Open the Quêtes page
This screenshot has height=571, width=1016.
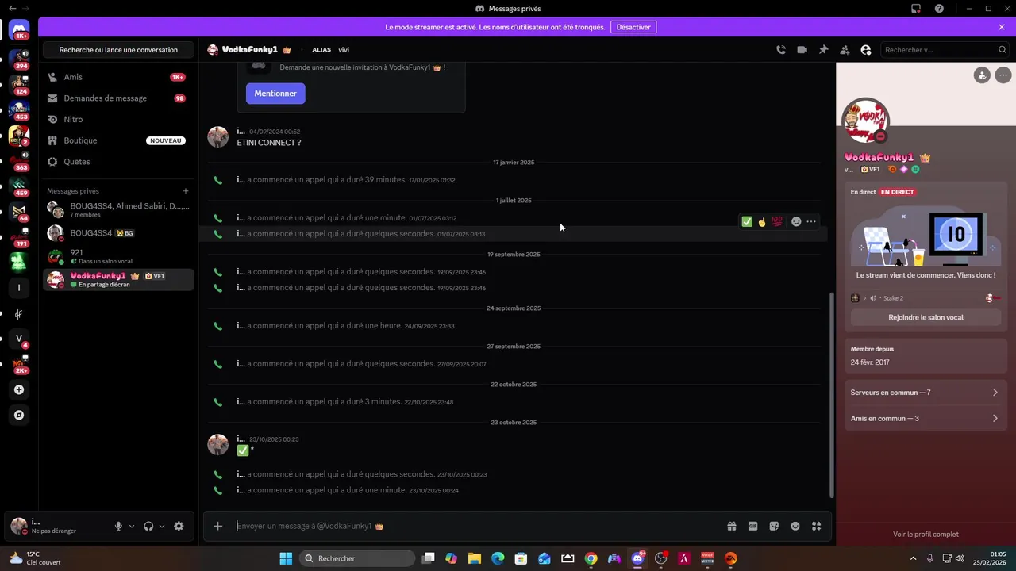[118, 162]
